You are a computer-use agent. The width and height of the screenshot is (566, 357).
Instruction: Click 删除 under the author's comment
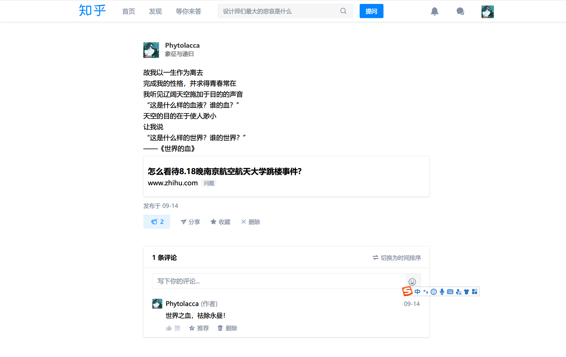227,328
